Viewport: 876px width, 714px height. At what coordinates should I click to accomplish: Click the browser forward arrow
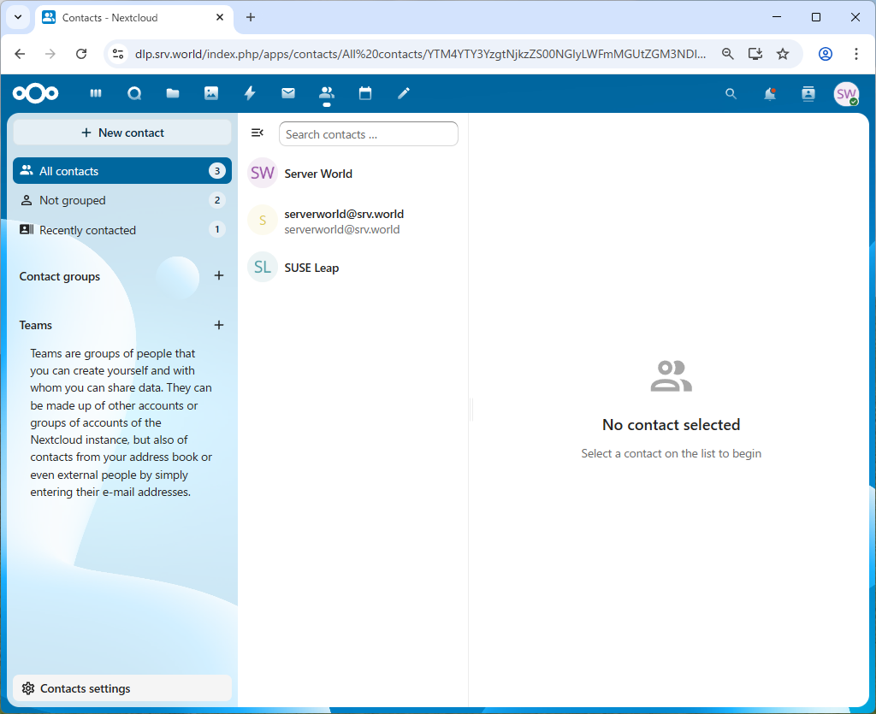coord(50,54)
